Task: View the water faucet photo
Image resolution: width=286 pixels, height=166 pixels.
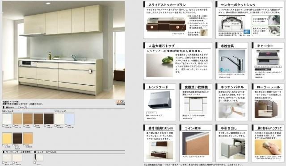Action: 232,62
